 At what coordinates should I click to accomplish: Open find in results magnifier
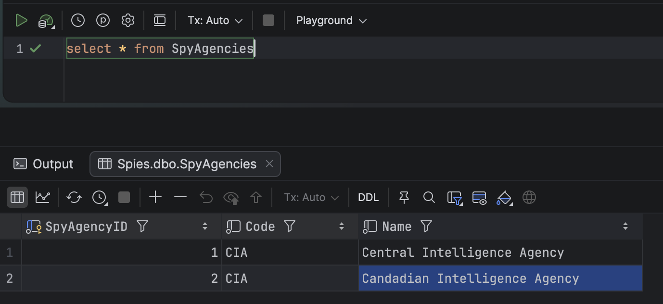[429, 197]
